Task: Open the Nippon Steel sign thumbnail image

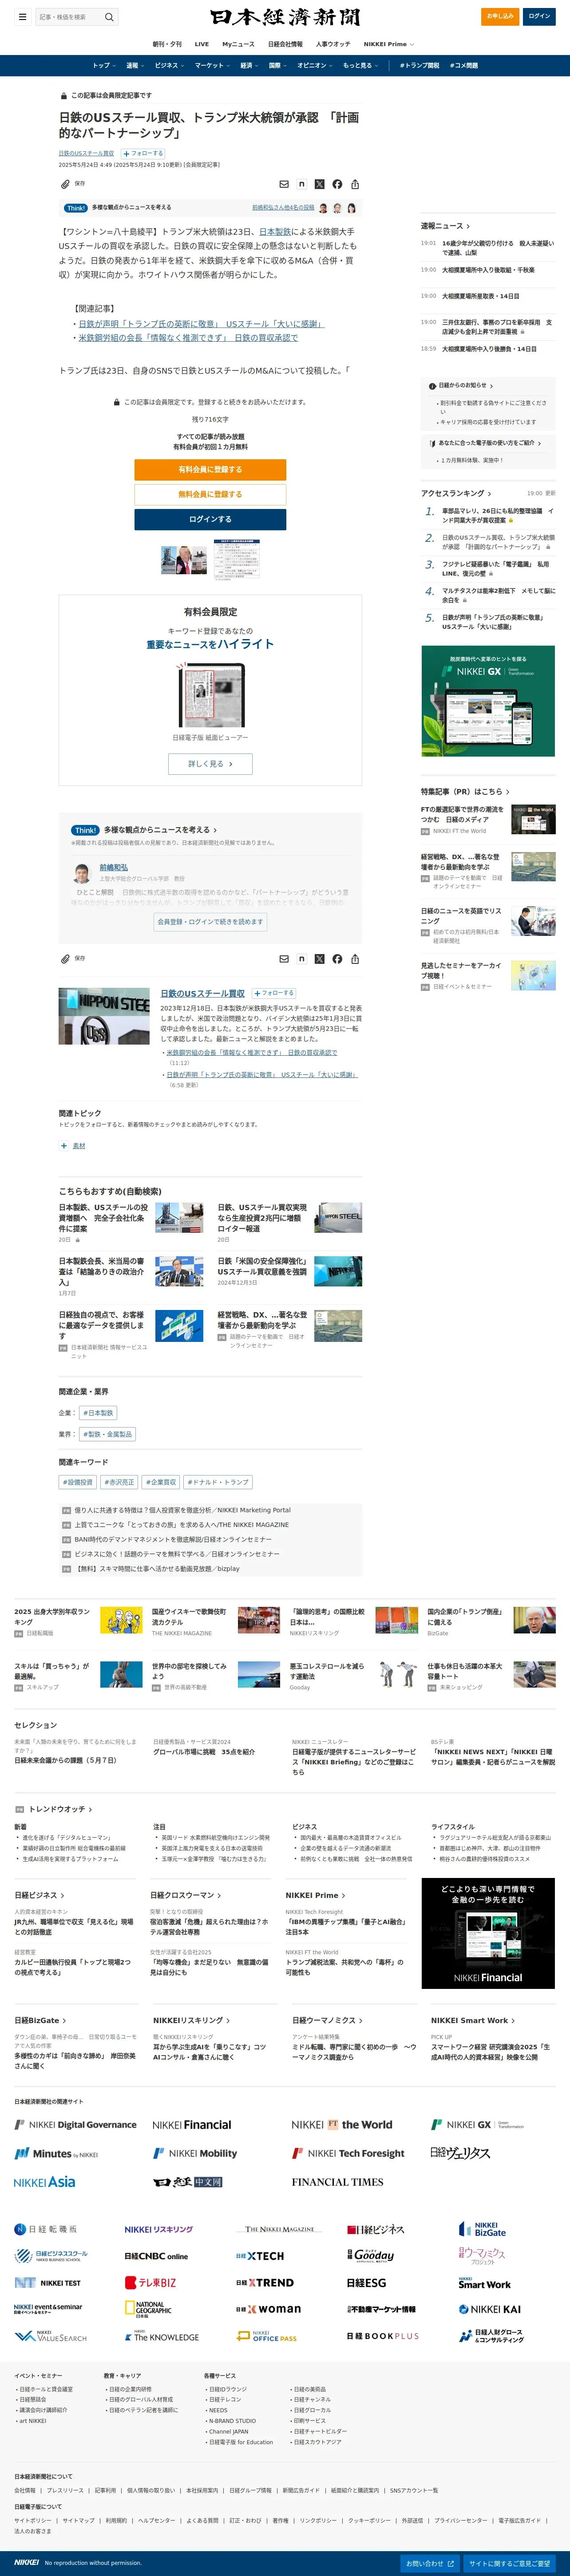Action: click(104, 1017)
